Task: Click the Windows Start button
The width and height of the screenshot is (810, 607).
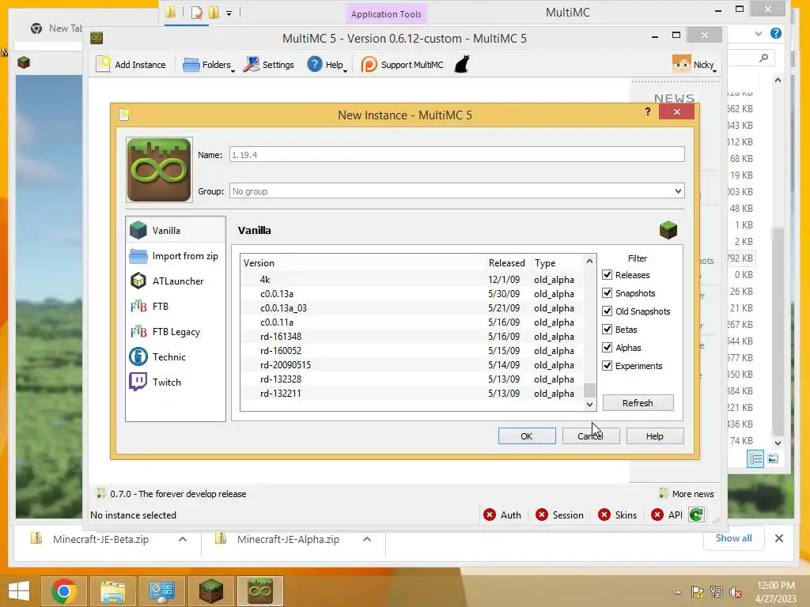Action: 19,591
